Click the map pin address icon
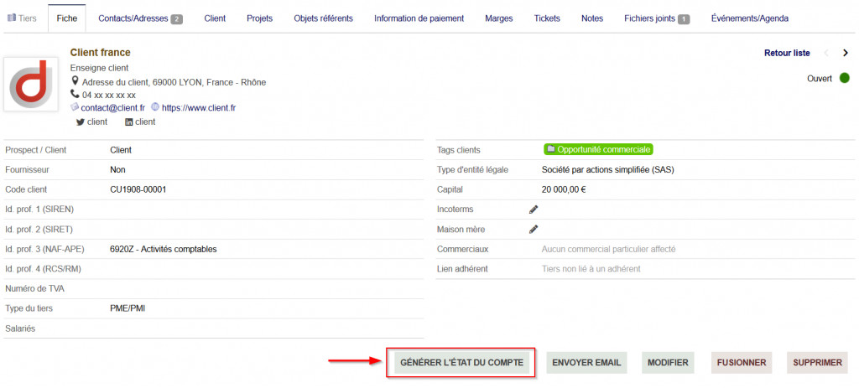The image size is (859, 388). 75,81
